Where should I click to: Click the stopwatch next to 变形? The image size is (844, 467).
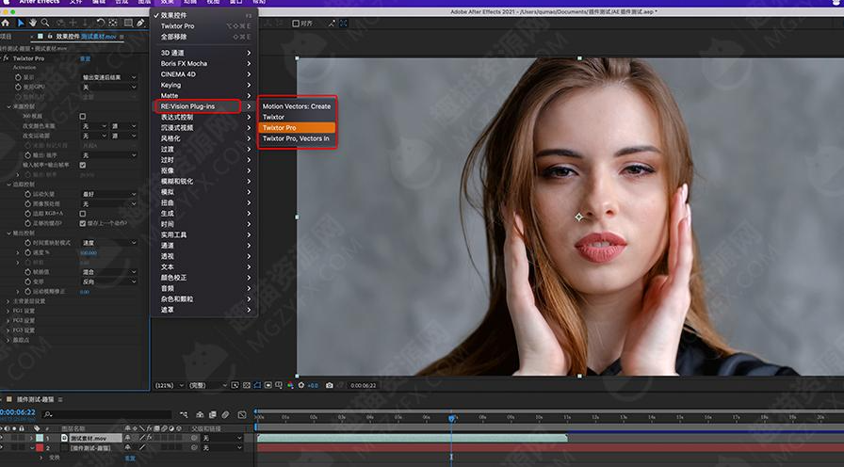coord(27,282)
